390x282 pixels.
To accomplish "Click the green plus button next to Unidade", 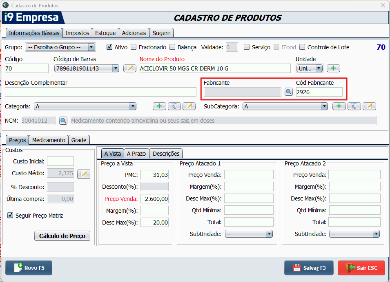I will click(333, 68).
